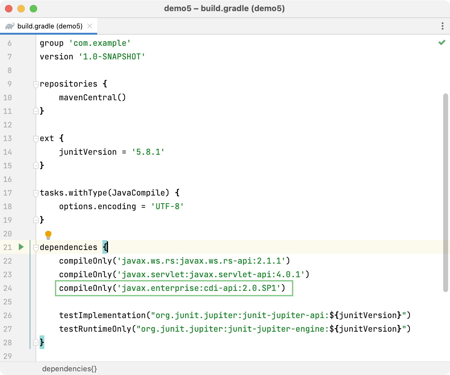Click the dependencies{} breadcrumb at the bottom
The width and height of the screenshot is (450, 375).
tap(69, 369)
